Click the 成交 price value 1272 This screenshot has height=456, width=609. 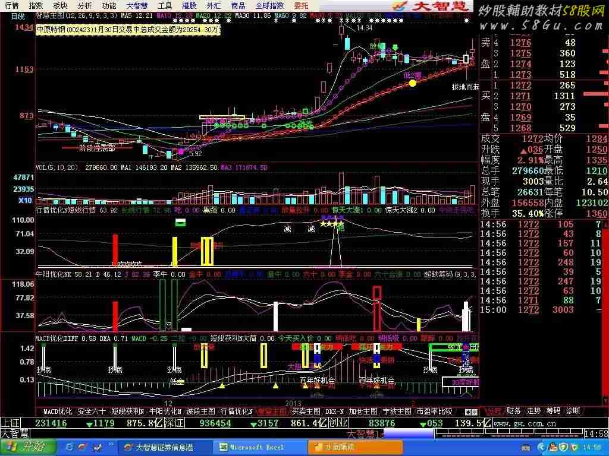[x=532, y=138]
